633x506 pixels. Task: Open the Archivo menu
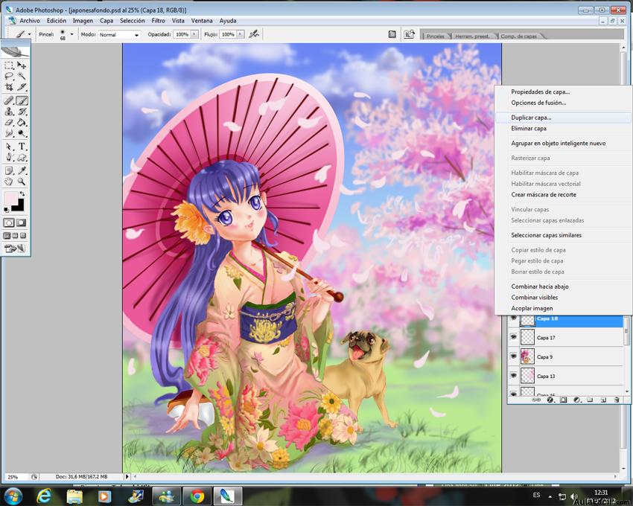(x=30, y=21)
